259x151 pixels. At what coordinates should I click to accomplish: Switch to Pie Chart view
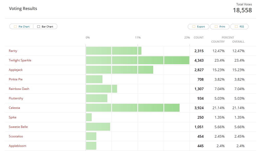coord(22,26)
